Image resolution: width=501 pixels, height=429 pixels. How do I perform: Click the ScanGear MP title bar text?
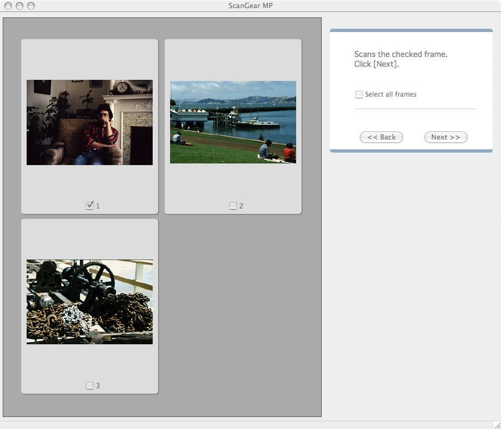250,6
